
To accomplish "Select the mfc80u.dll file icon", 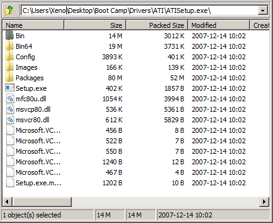I will (x=10, y=99).
